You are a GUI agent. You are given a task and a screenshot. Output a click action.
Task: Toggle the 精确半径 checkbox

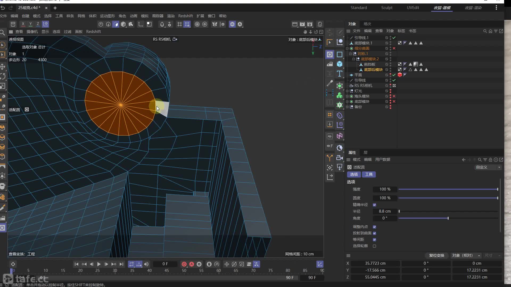[374, 205]
